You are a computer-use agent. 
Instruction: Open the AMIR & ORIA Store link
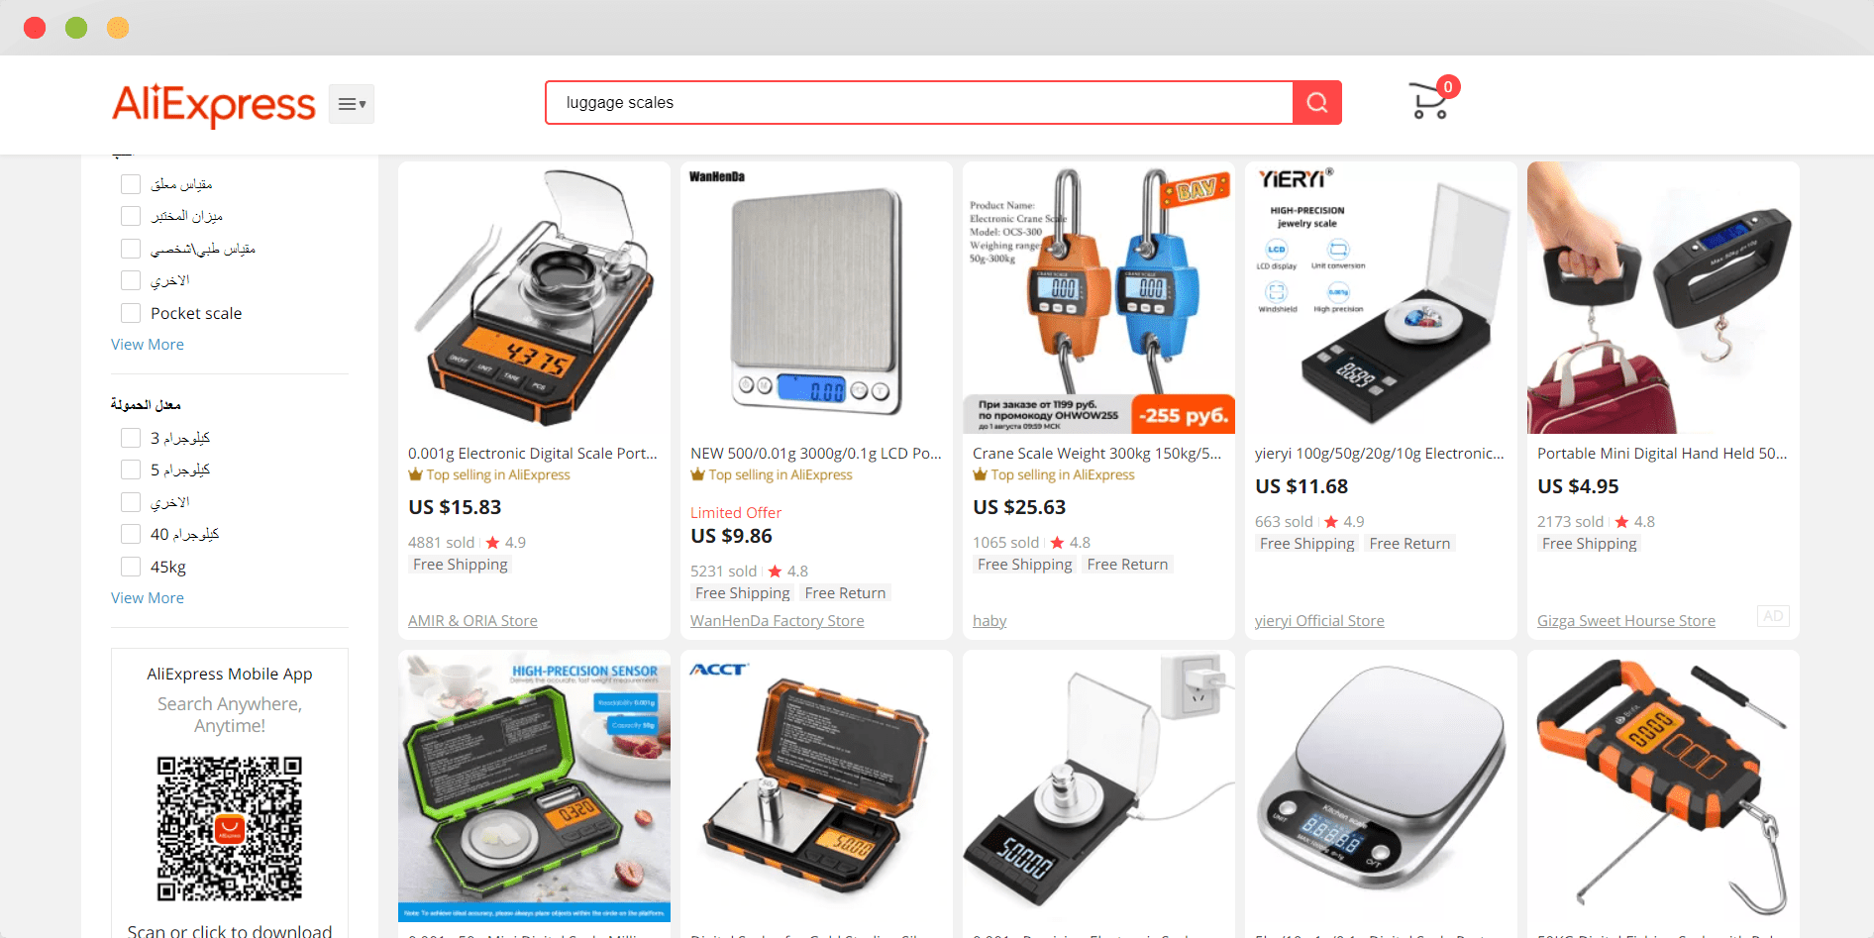tap(472, 621)
